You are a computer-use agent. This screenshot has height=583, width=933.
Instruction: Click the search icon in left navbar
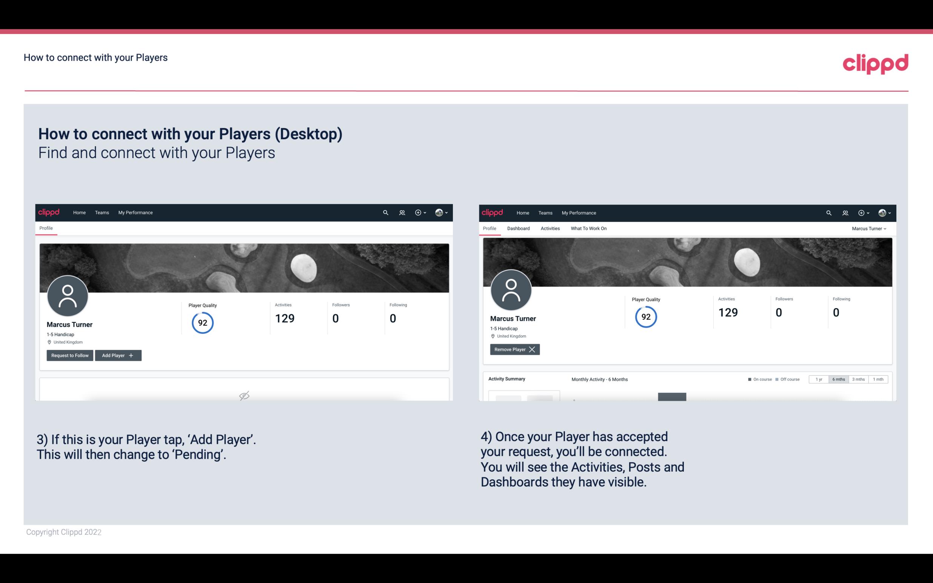pos(385,212)
